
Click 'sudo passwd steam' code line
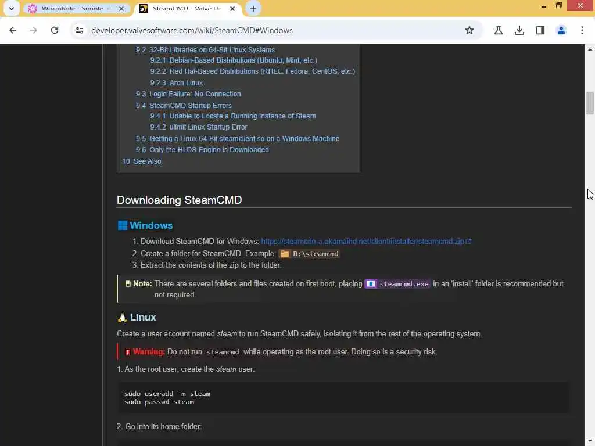159,402
